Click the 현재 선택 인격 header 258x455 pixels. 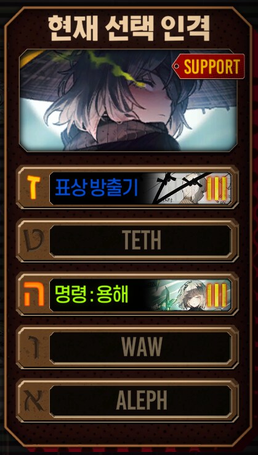click(129, 29)
